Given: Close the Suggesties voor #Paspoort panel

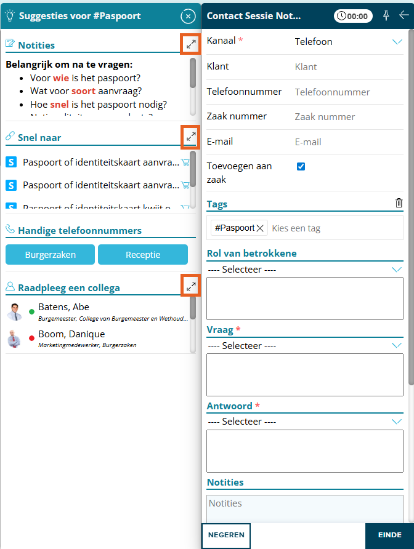Looking at the screenshot, I should pos(187,16).
